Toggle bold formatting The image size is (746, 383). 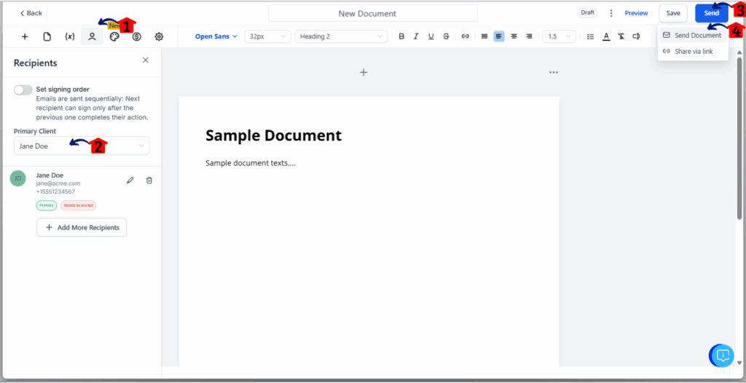[401, 36]
